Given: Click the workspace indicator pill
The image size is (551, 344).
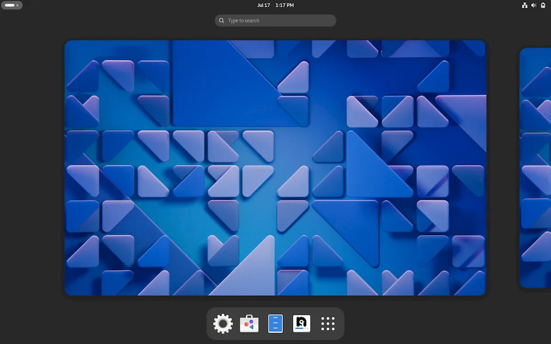Looking at the screenshot, I should [11, 6].
